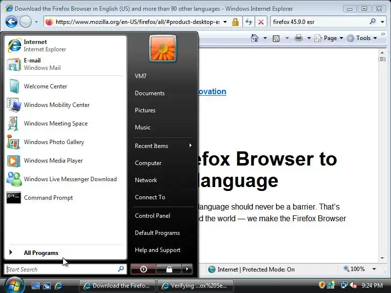The height and width of the screenshot is (293, 391).
Task: Click Show Desktop quick launch icon
Action: (35, 286)
